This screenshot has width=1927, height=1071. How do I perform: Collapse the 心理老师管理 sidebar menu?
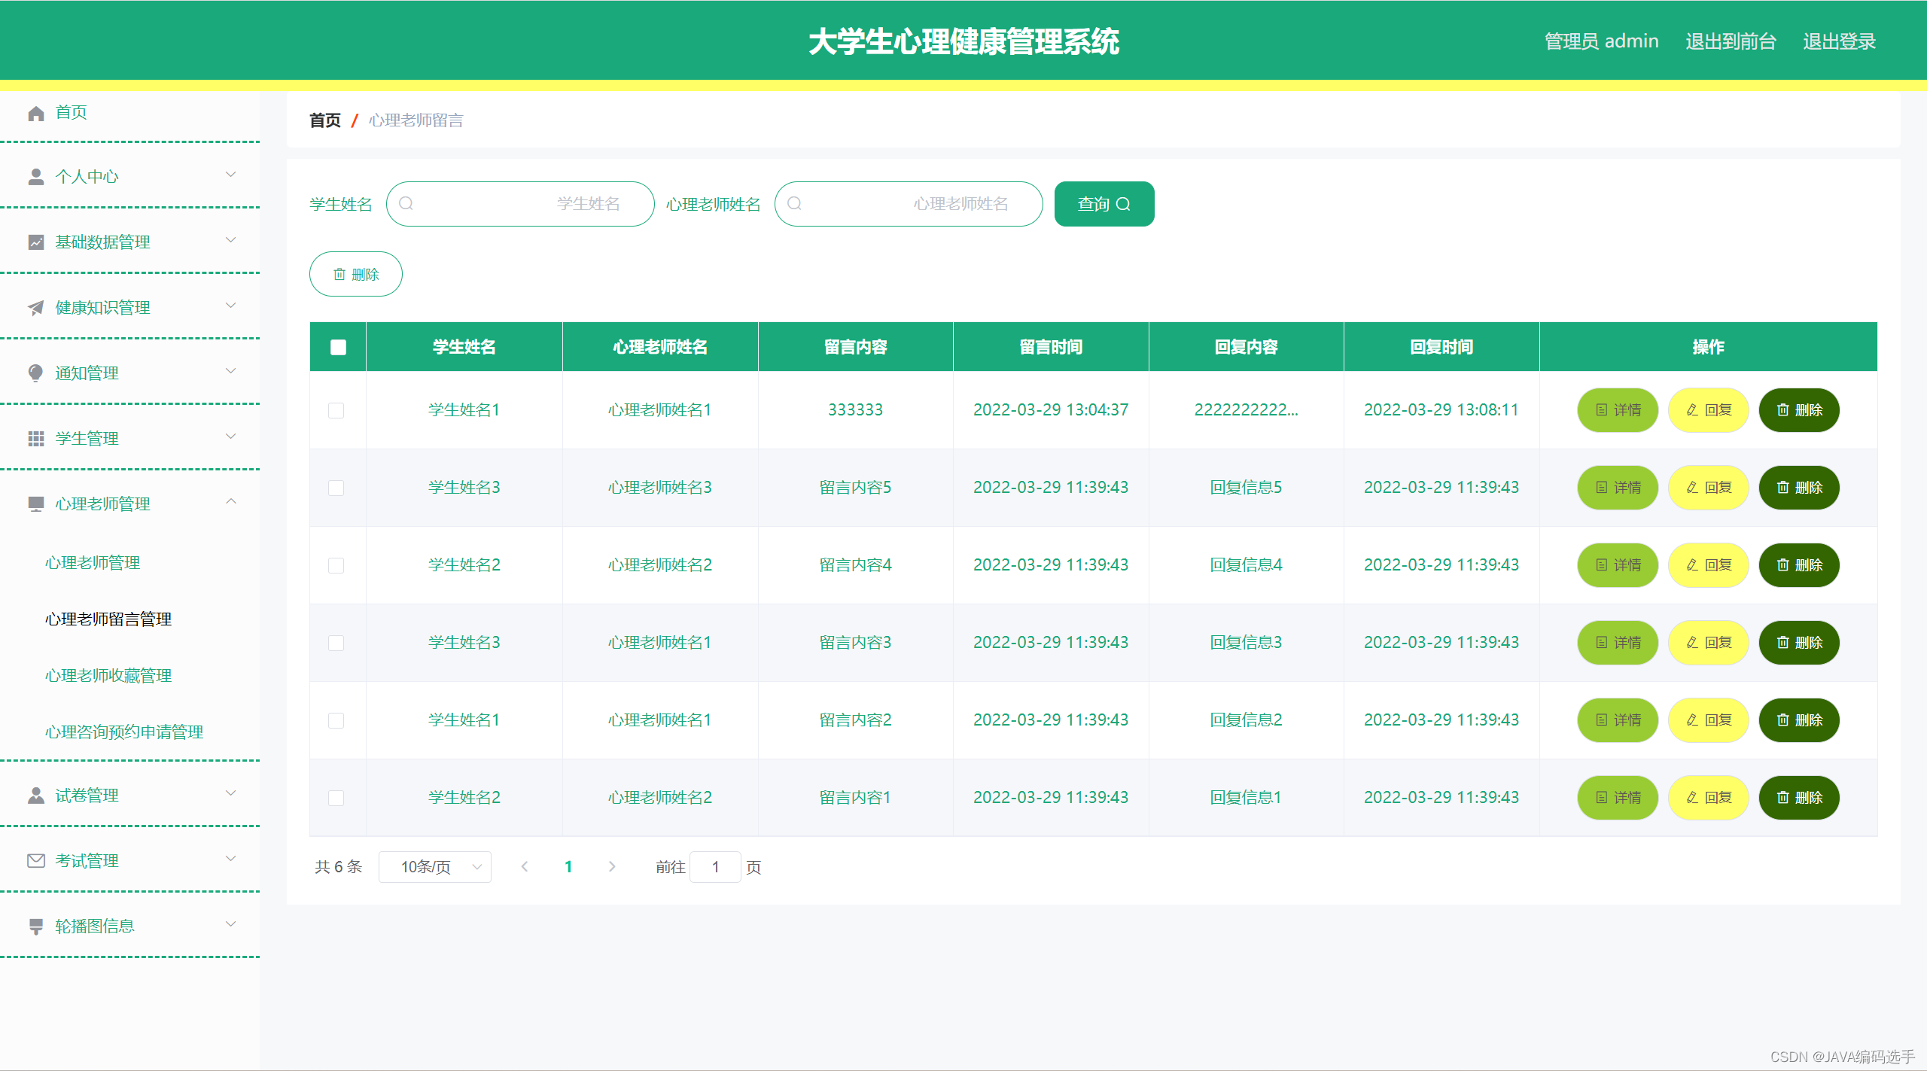pyautogui.click(x=129, y=504)
